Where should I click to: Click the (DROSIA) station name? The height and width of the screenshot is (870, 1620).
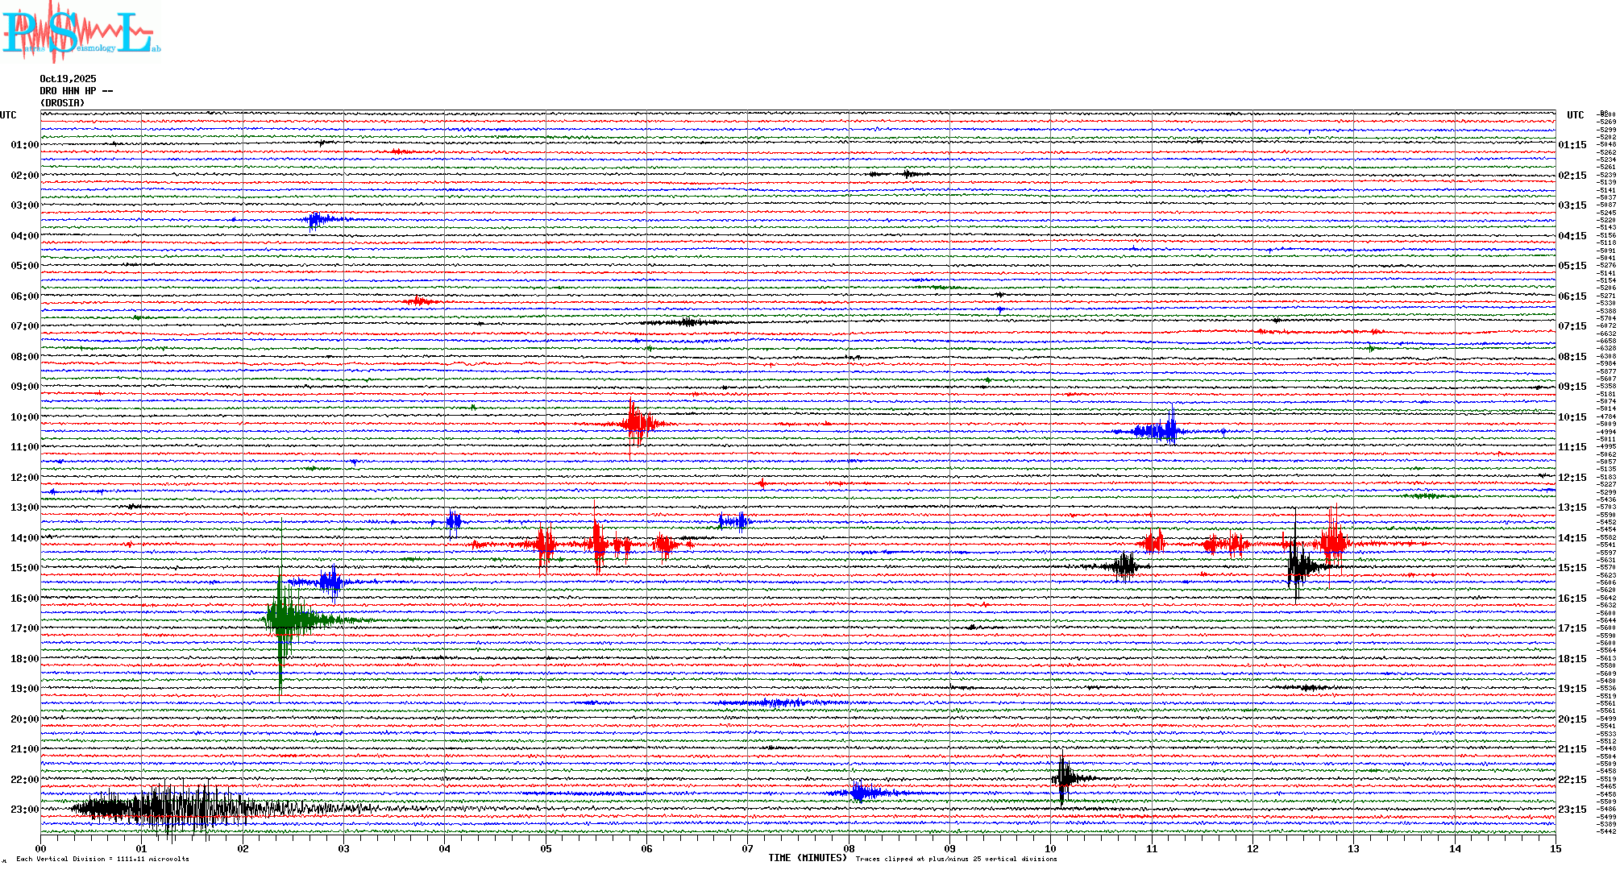pyautogui.click(x=62, y=103)
